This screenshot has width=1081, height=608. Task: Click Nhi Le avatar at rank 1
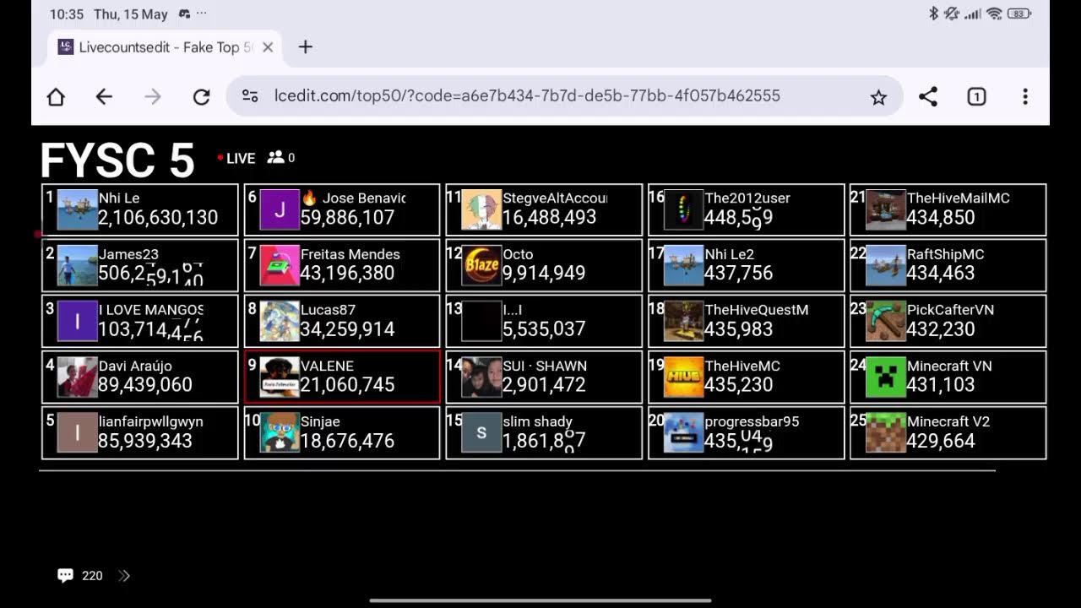click(x=77, y=210)
